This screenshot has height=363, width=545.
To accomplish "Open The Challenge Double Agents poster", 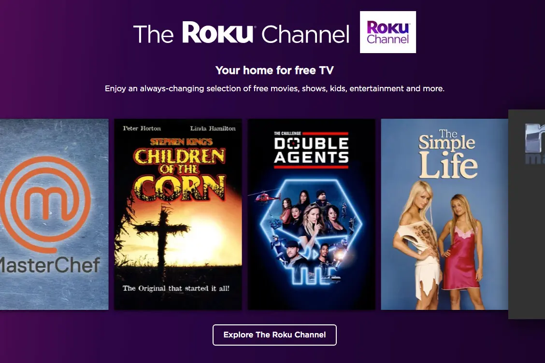I will (312, 214).
